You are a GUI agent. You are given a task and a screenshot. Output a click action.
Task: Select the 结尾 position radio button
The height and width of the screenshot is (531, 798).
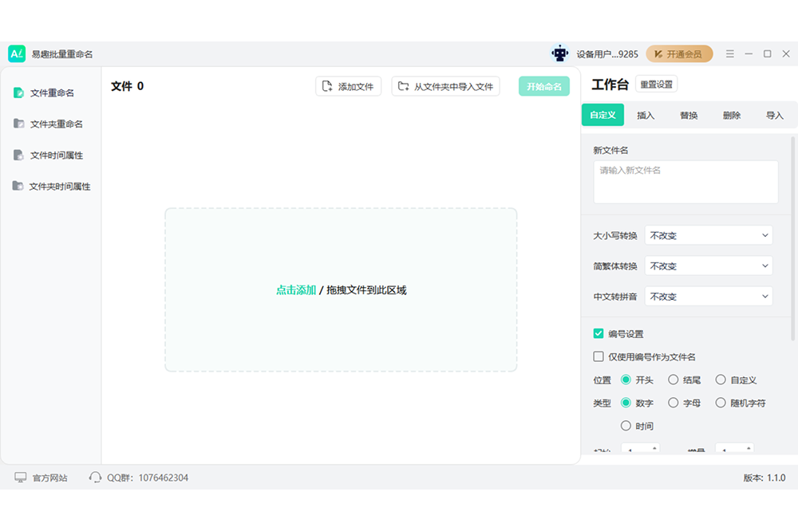coord(674,380)
